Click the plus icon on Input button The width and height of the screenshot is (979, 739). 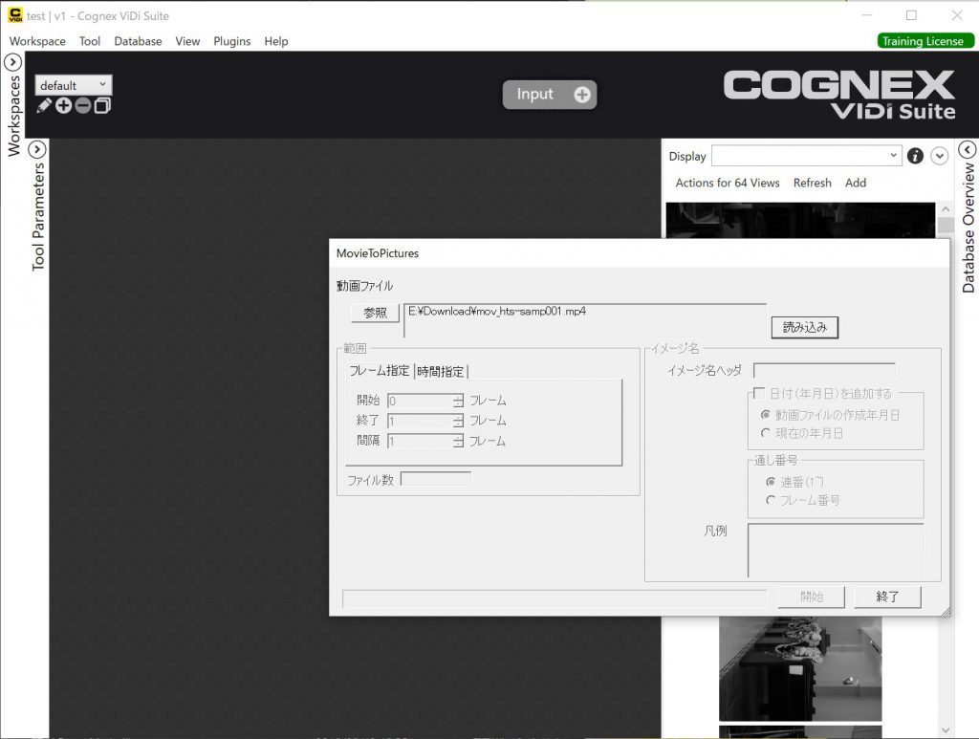pos(582,95)
